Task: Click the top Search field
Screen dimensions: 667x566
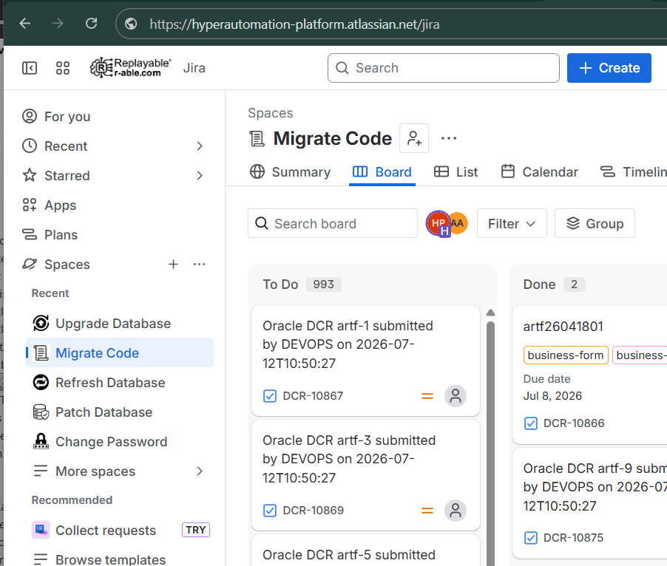Action: pos(443,68)
